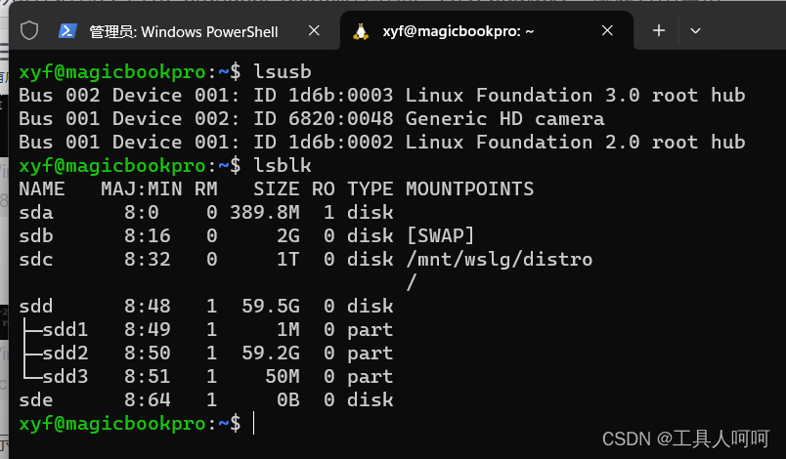Click the MAJ:MIN column header
The width and height of the screenshot is (786, 459).
[142, 189]
